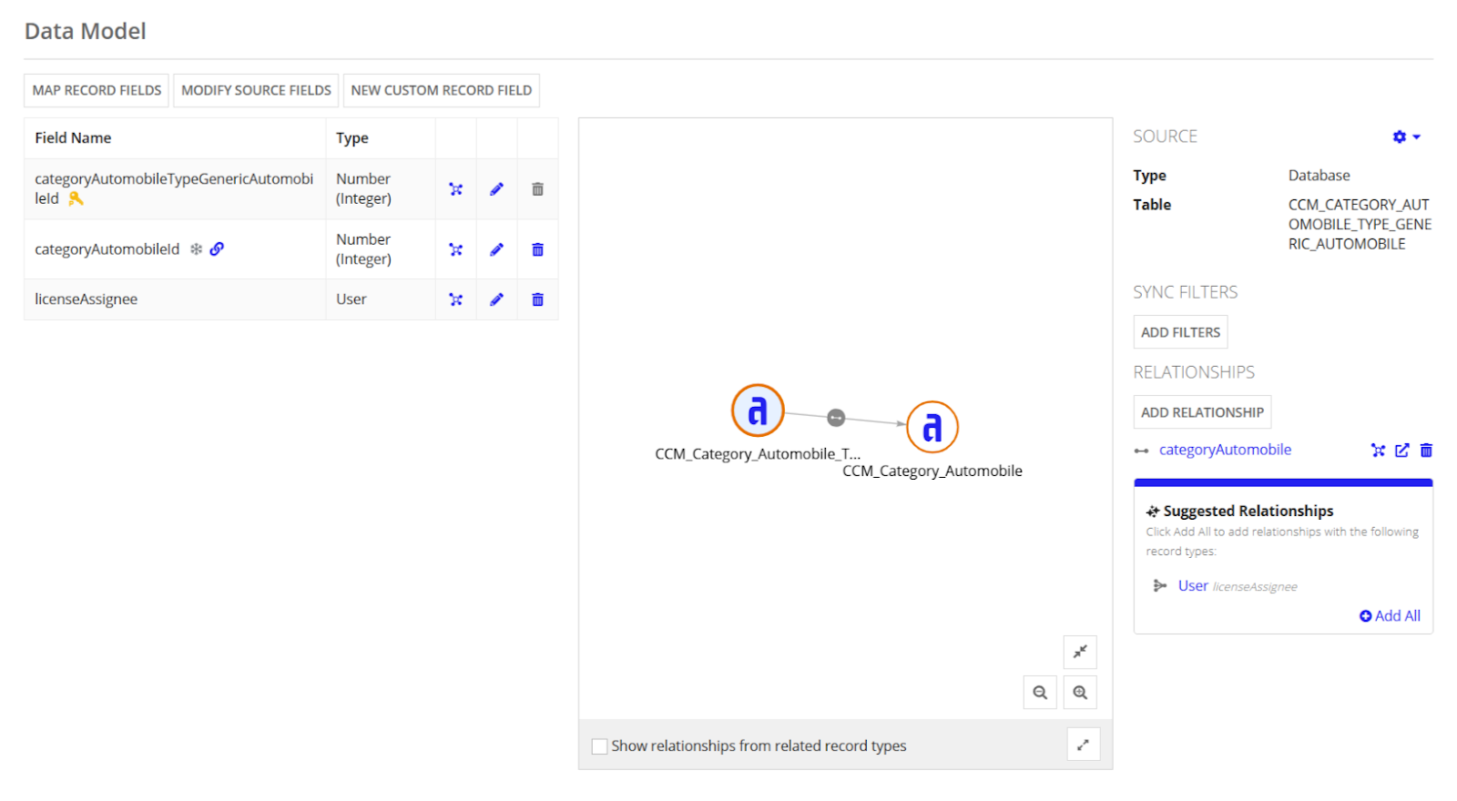Click Map Record Fields button
This screenshot has width=1457, height=801.
pyautogui.click(x=97, y=90)
